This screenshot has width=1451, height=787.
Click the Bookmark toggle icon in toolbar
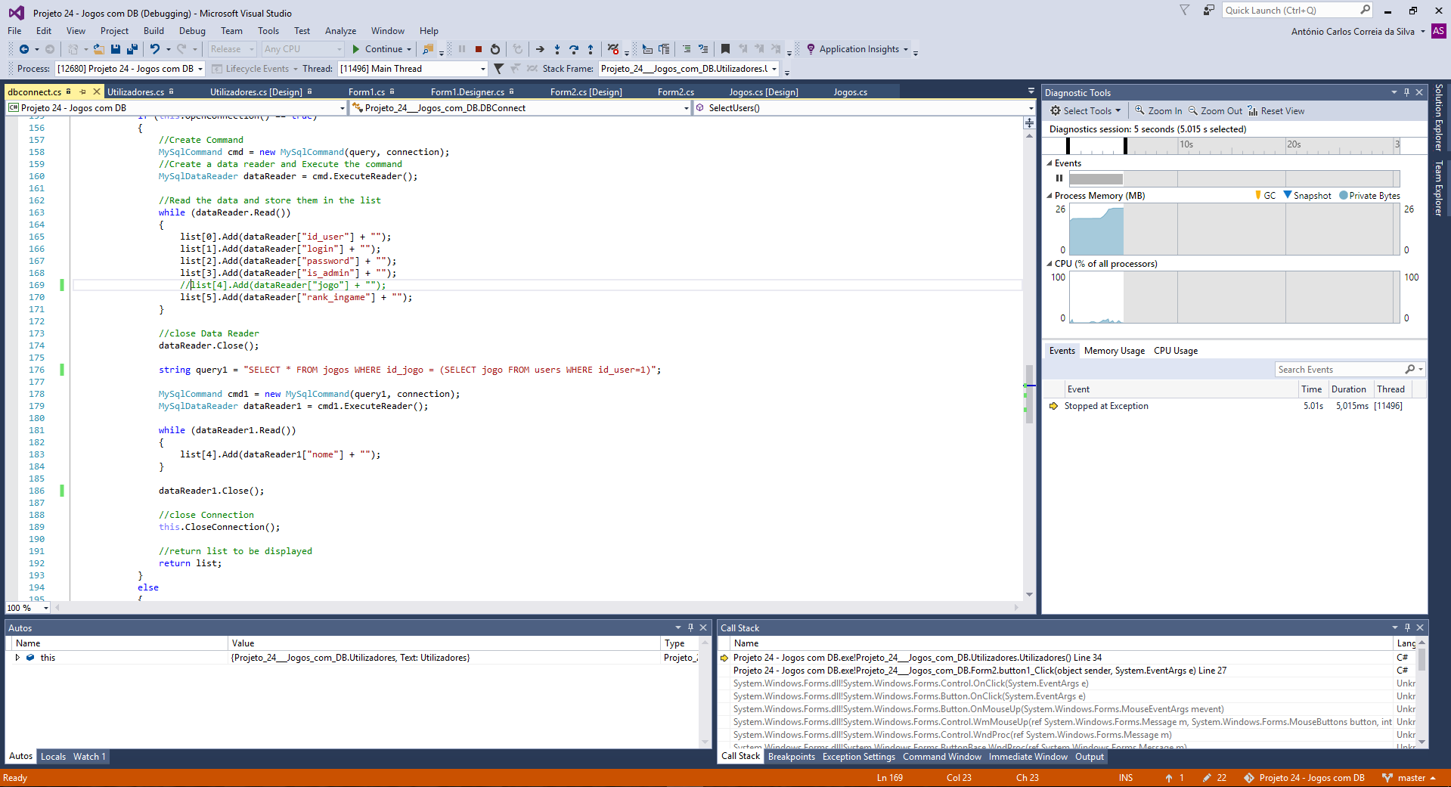pyautogui.click(x=725, y=49)
